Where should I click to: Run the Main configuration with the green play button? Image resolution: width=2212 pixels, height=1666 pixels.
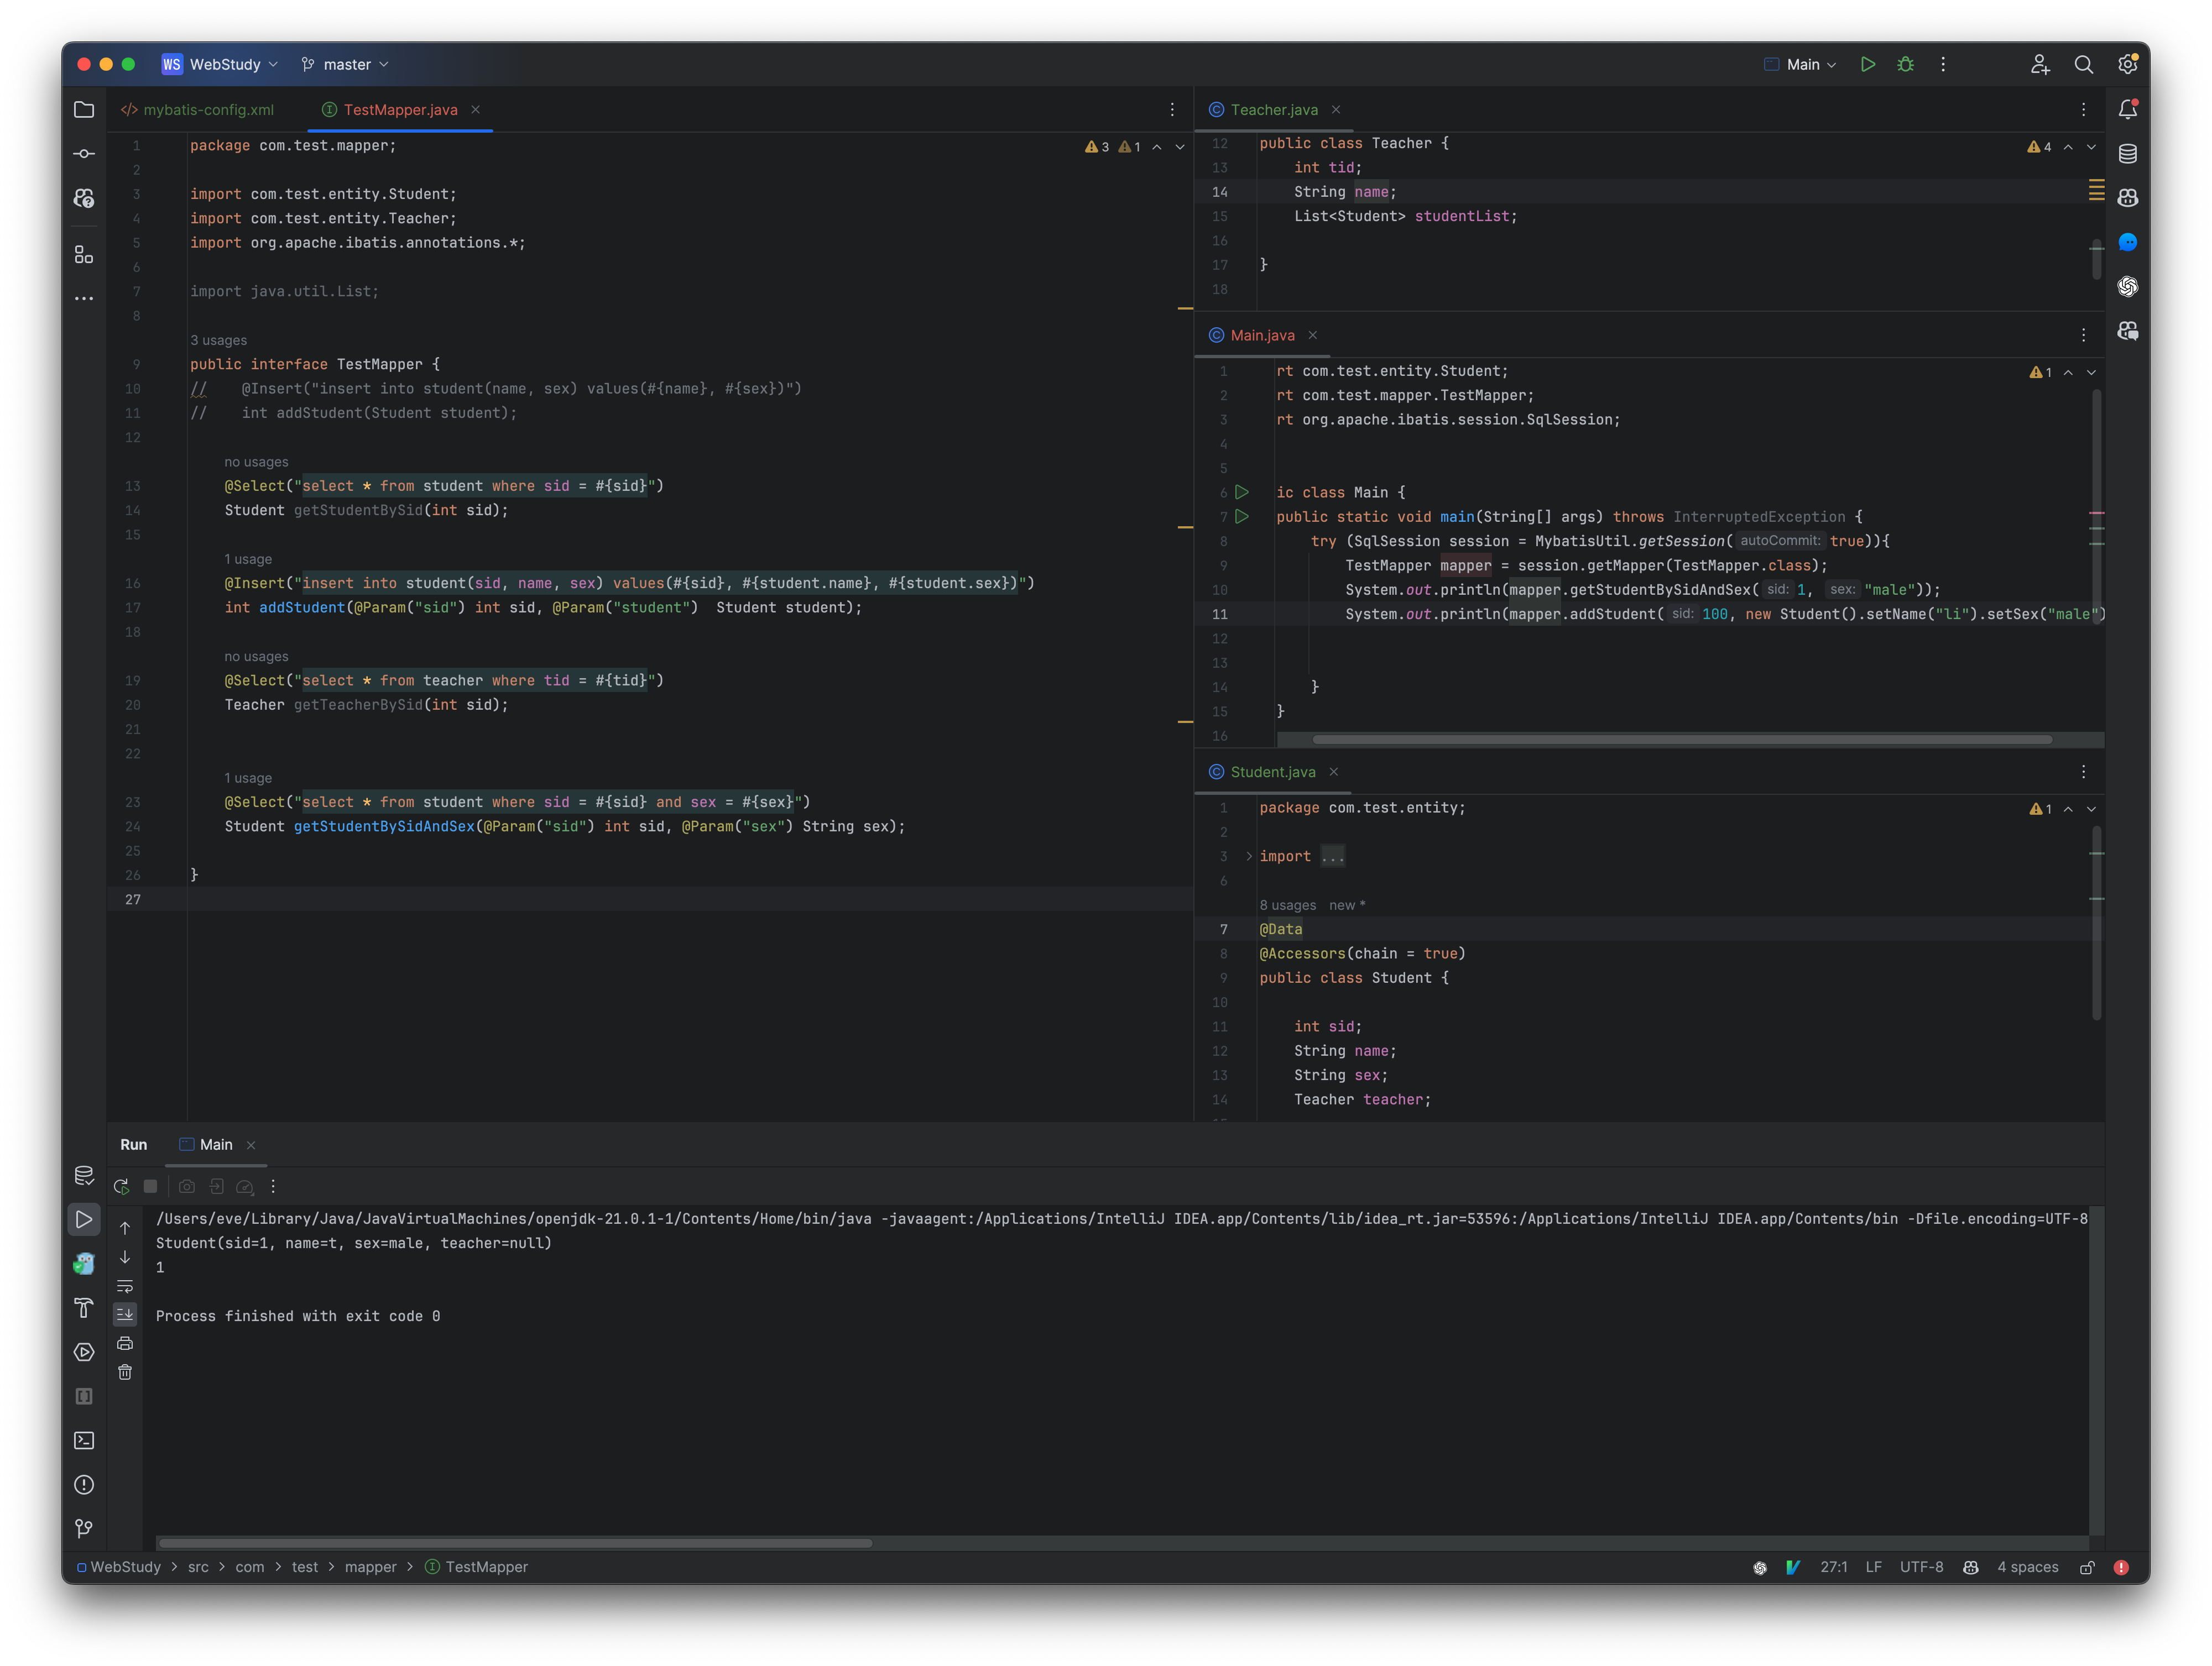click(1868, 64)
